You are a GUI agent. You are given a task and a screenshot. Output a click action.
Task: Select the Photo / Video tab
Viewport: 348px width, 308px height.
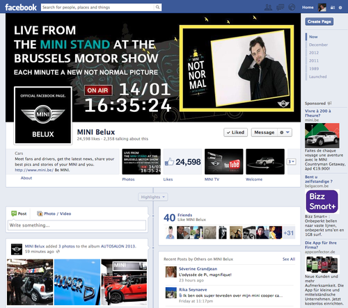coord(54,213)
